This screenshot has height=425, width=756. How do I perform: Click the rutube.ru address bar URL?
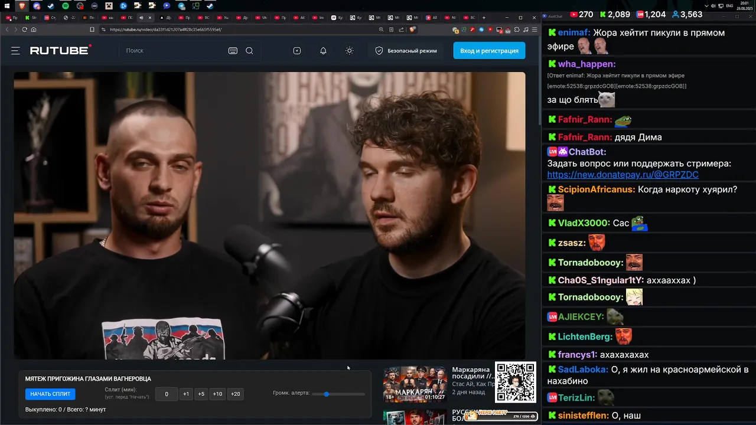click(x=166, y=30)
